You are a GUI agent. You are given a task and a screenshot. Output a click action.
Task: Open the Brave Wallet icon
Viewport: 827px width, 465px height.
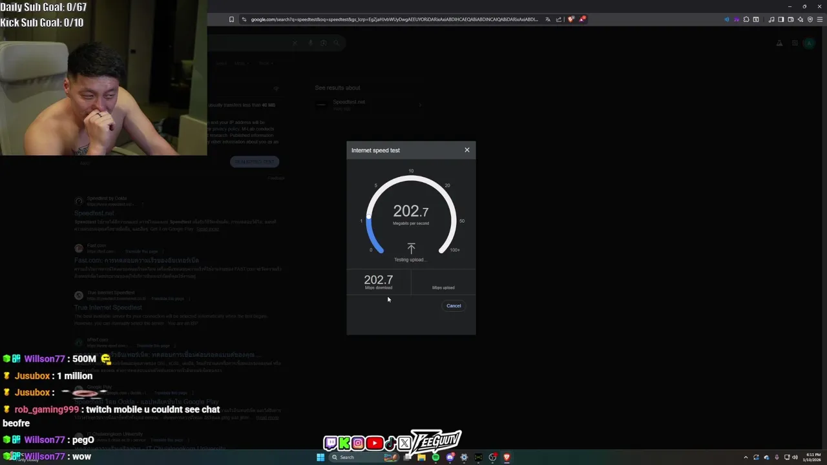[791, 19]
